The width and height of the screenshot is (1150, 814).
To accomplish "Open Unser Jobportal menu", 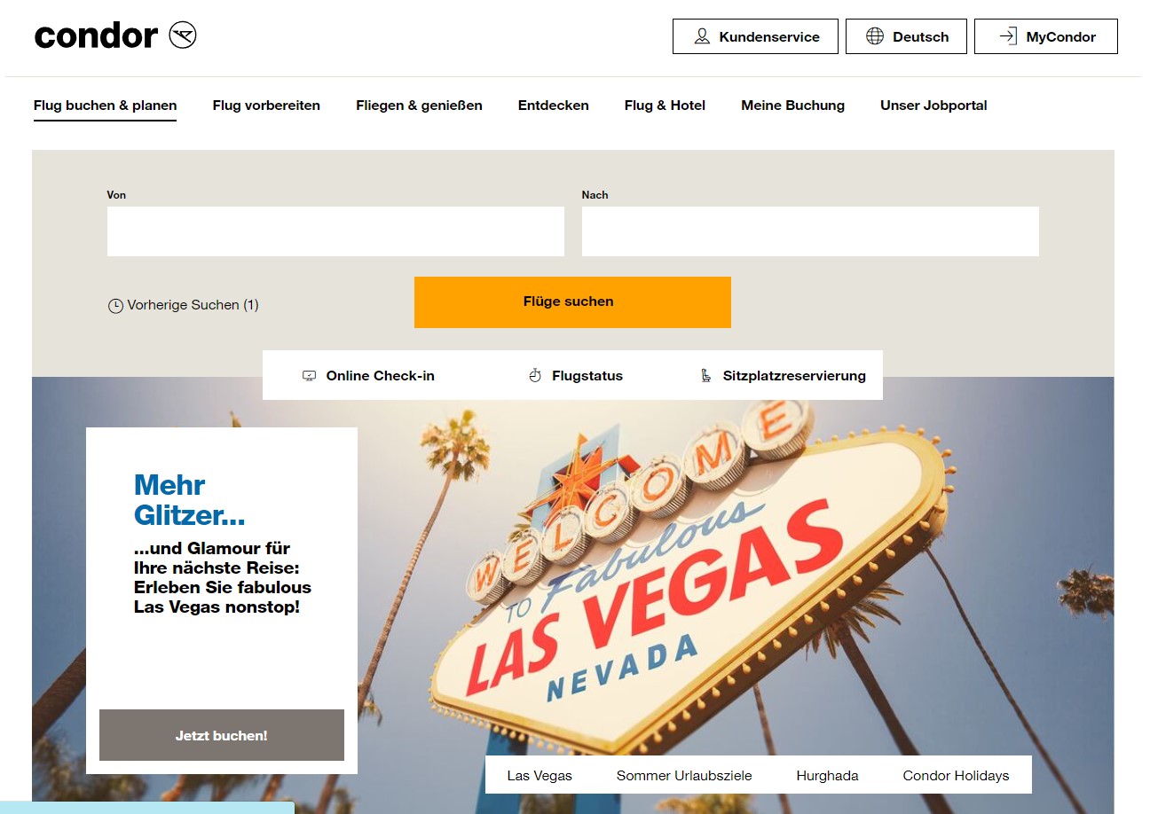I will coord(933,106).
